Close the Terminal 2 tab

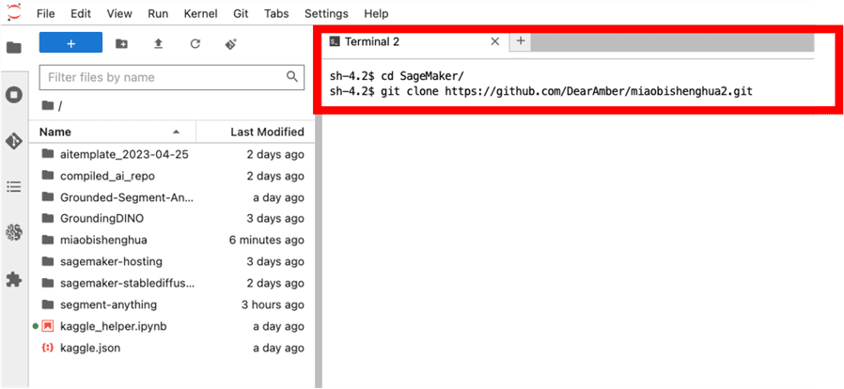pyautogui.click(x=495, y=42)
